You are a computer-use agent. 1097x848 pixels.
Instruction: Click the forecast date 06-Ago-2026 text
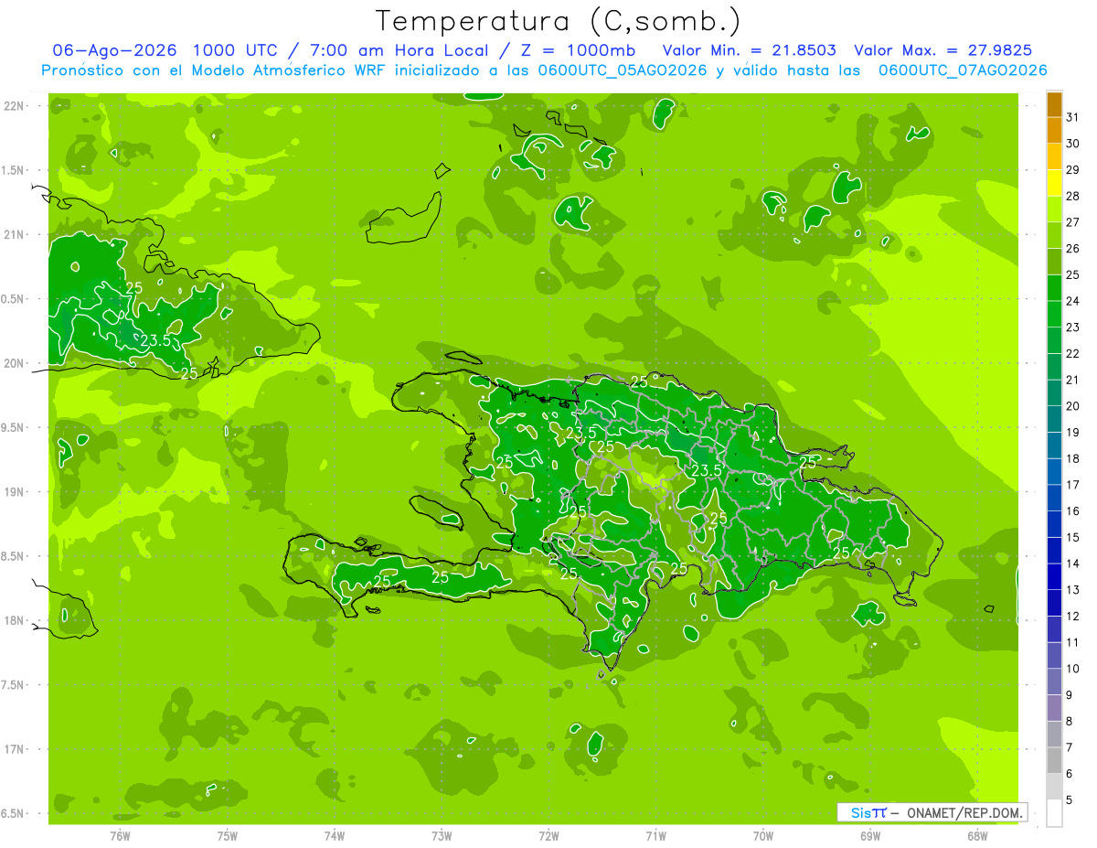pos(115,50)
